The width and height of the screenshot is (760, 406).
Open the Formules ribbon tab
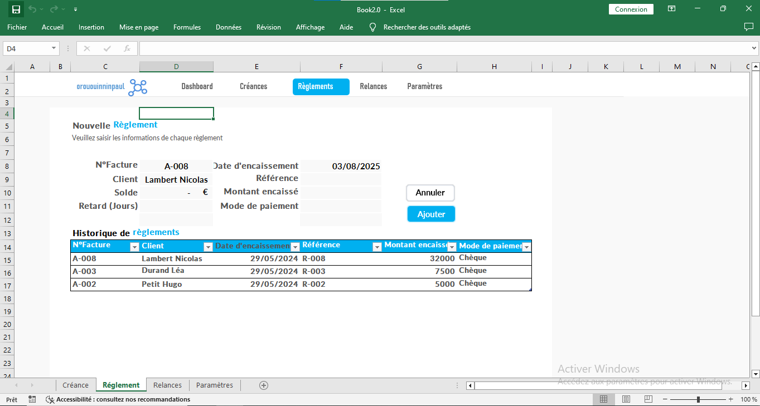click(187, 27)
